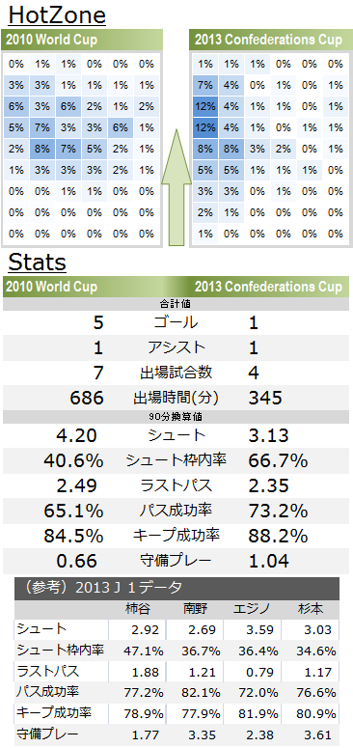
Task: Click the 2013 Confederations Cup stats header
Action: click(x=269, y=287)
